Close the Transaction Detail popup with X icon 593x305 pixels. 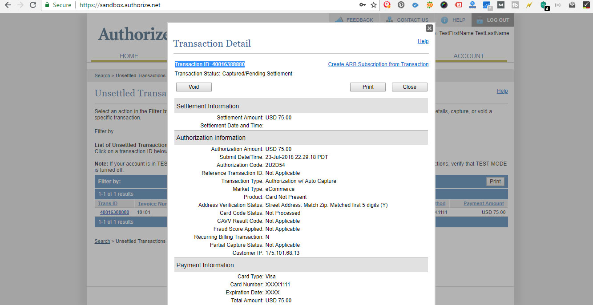coord(429,28)
